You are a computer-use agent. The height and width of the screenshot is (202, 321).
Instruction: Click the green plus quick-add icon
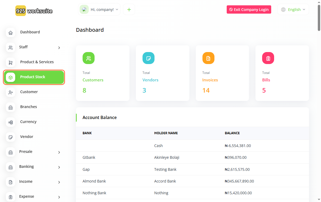pos(129,10)
